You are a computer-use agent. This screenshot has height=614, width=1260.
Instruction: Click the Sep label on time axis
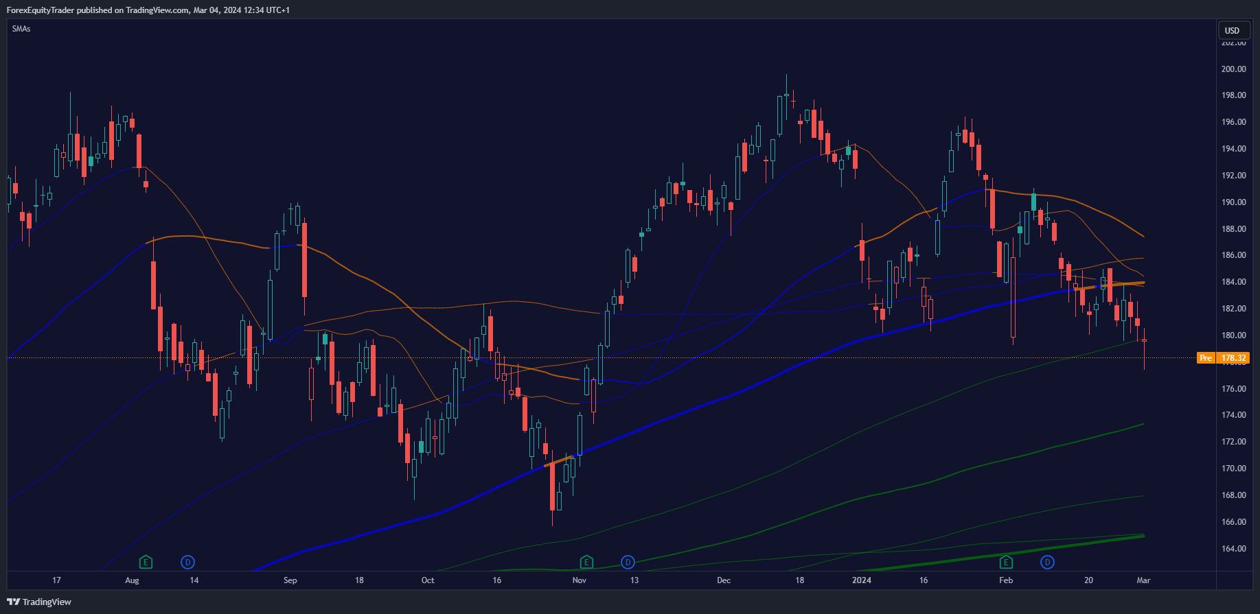290,580
